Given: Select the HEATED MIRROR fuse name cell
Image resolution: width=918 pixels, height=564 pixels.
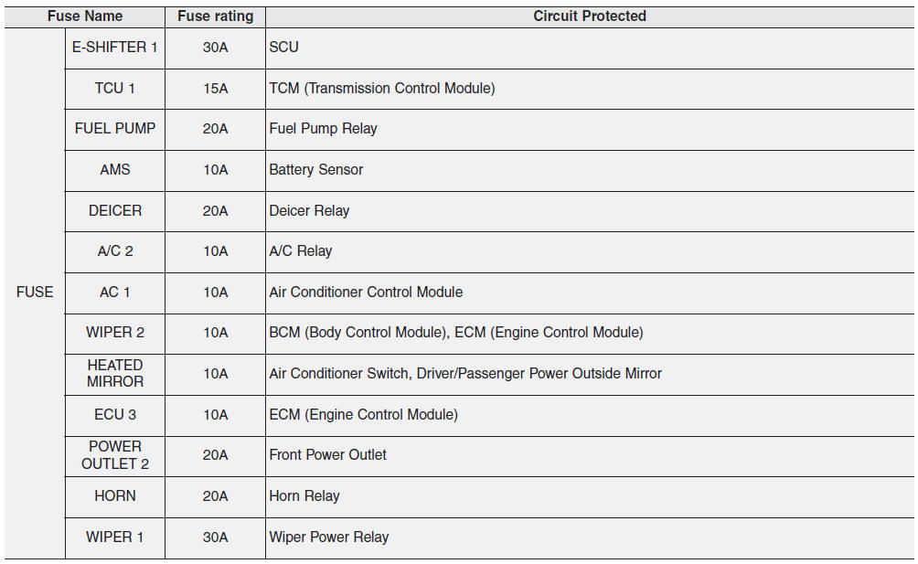Looking at the screenshot, I should 115,373.
